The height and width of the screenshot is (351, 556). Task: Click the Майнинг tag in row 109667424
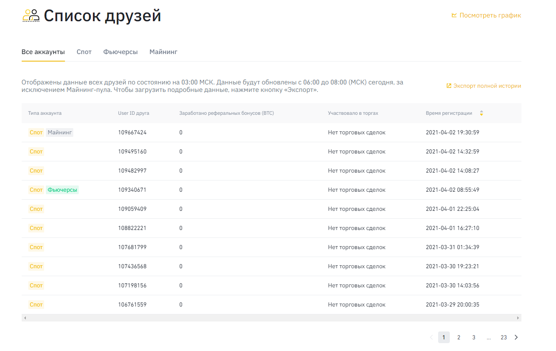point(60,133)
